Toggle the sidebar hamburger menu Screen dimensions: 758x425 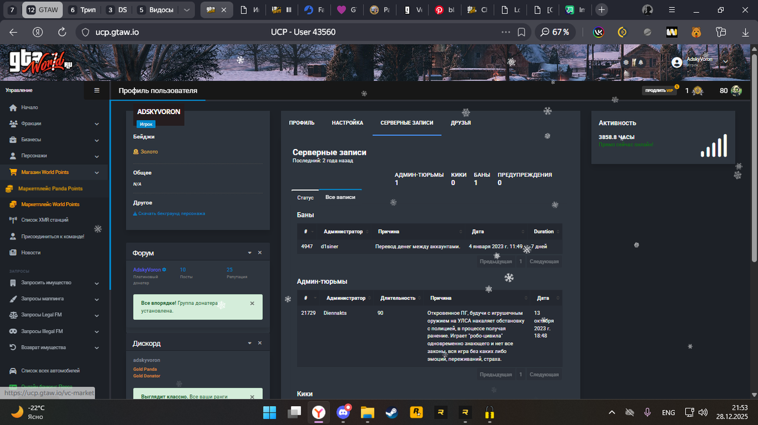click(x=97, y=90)
